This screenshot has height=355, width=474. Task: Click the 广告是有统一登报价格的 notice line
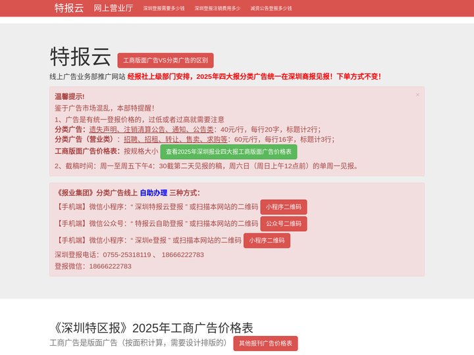point(140,120)
